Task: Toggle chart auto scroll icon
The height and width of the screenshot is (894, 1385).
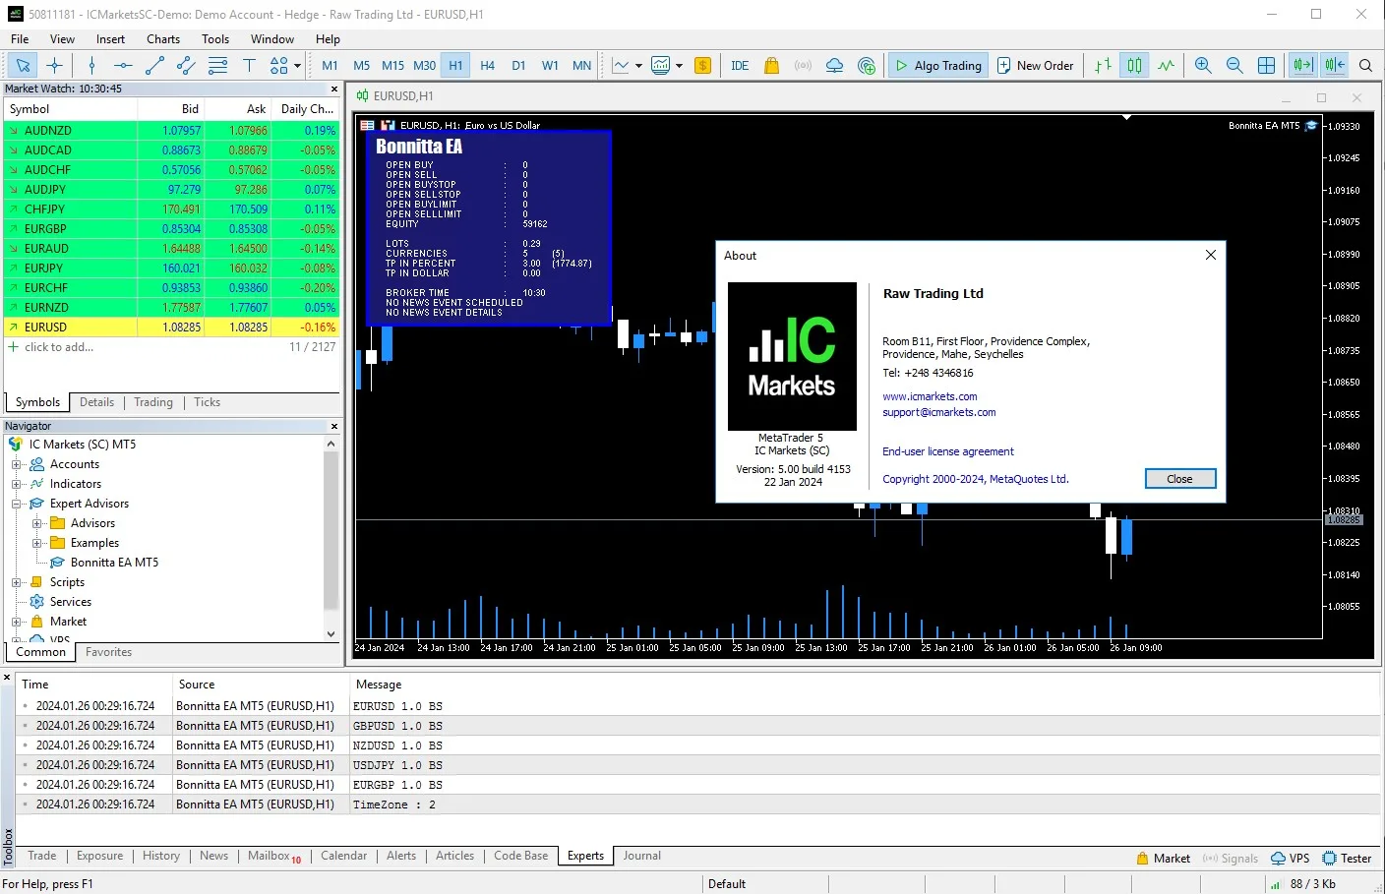Action: coord(1303,66)
